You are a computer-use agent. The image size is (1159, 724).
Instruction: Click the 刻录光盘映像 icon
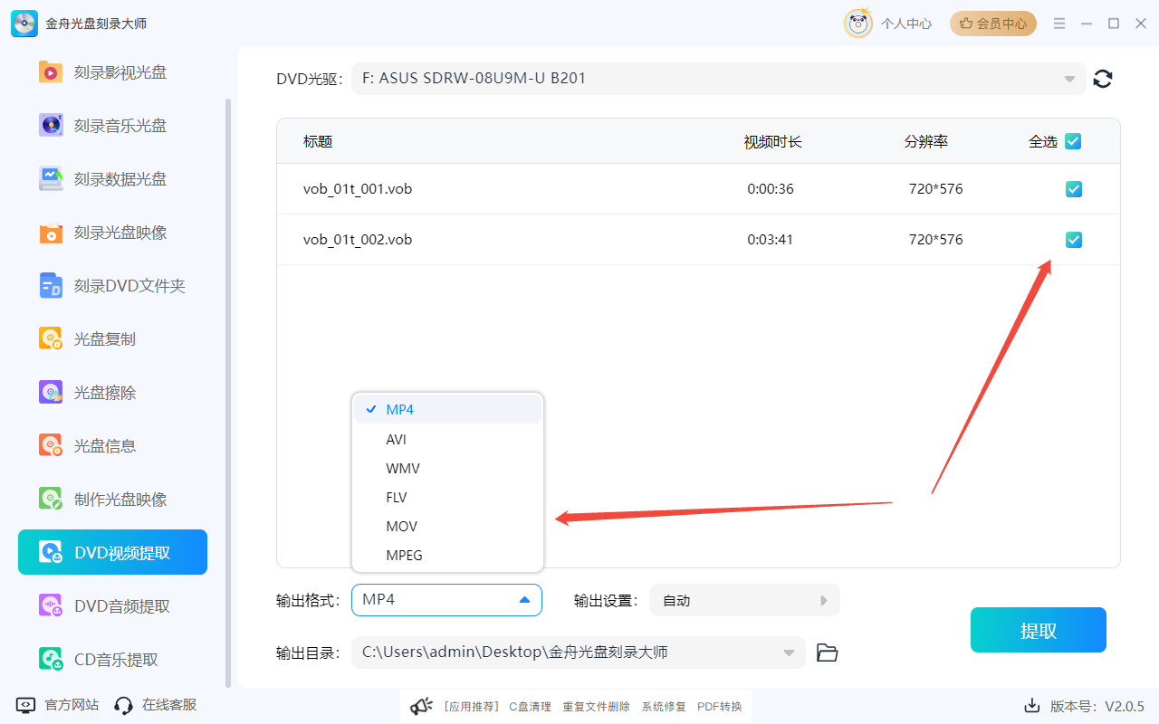pyautogui.click(x=51, y=233)
